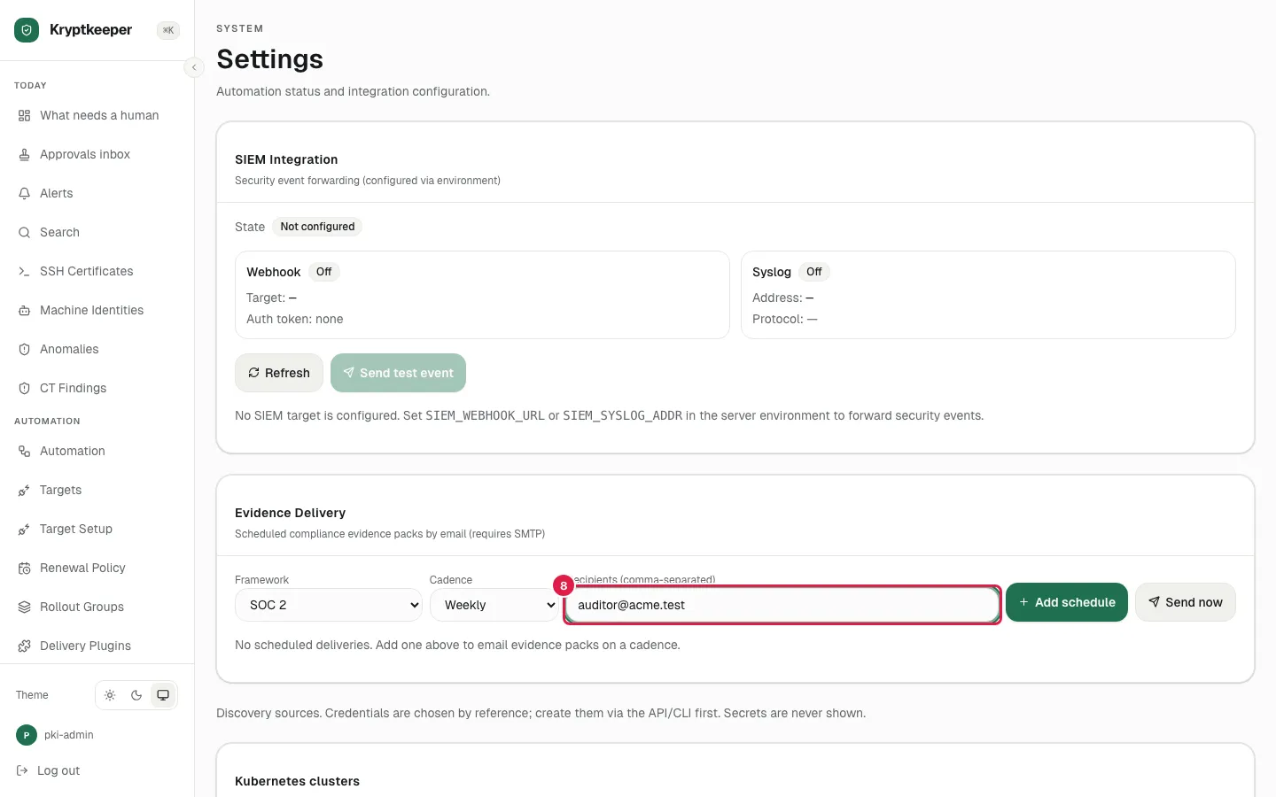Open the Framework dropdown showing SOC 2
Image resolution: width=1276 pixels, height=797 pixels.
pyautogui.click(x=328, y=605)
